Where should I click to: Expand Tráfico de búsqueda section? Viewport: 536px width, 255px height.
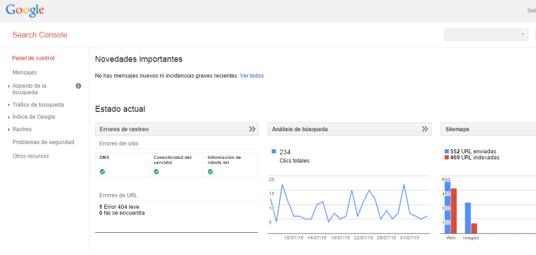tap(38, 105)
